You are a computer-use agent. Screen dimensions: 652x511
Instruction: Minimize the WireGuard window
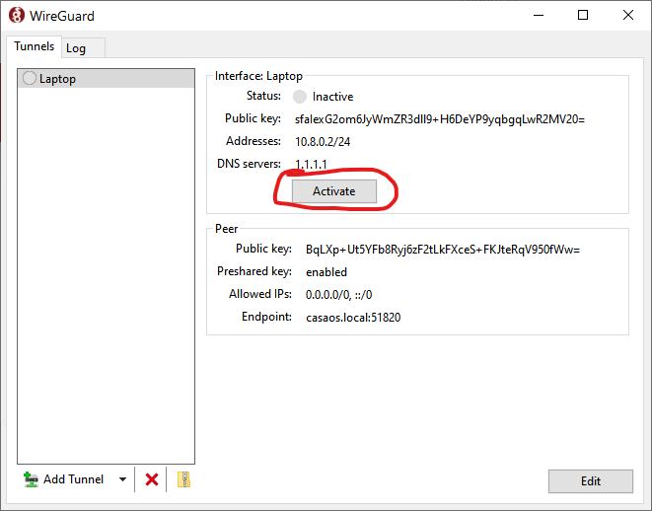click(538, 16)
